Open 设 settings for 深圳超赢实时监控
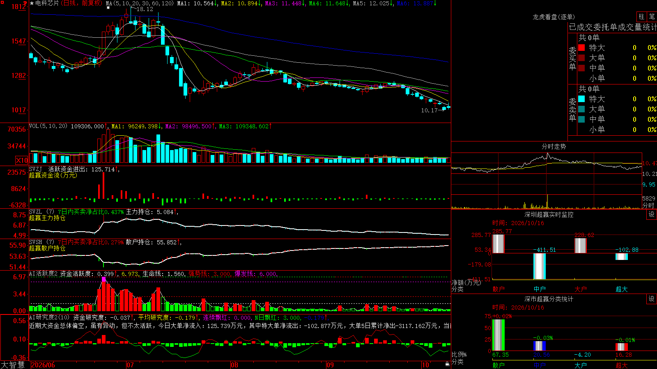The height and width of the screenshot is (369, 657). click(x=652, y=215)
